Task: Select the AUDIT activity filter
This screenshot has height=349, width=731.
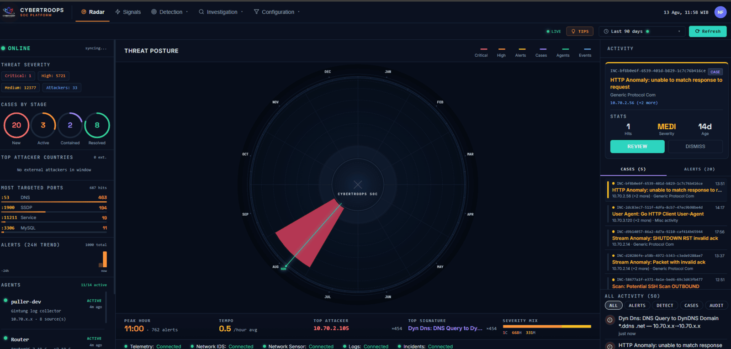Action: pos(716,306)
